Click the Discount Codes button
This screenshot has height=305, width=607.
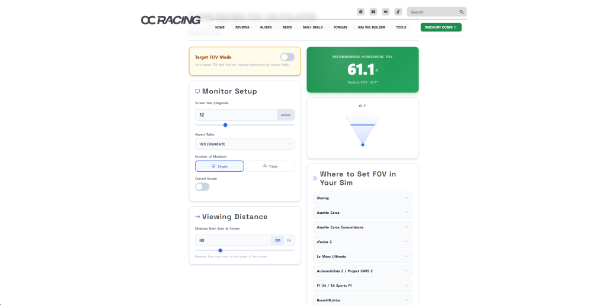coord(441,27)
